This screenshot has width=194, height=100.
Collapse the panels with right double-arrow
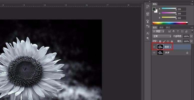193,1
